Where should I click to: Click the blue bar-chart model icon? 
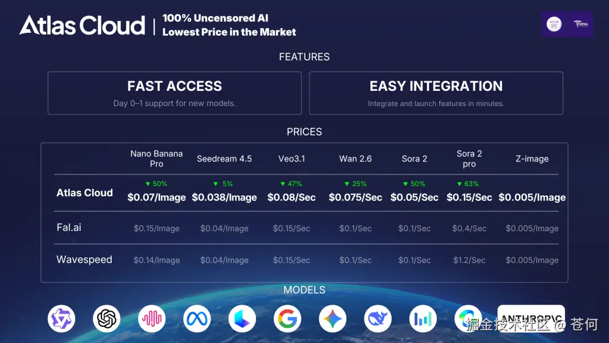point(422,319)
